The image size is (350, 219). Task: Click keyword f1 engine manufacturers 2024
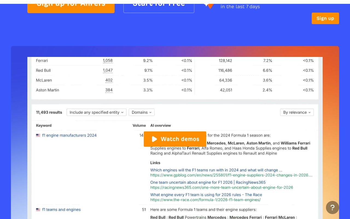[69, 135]
